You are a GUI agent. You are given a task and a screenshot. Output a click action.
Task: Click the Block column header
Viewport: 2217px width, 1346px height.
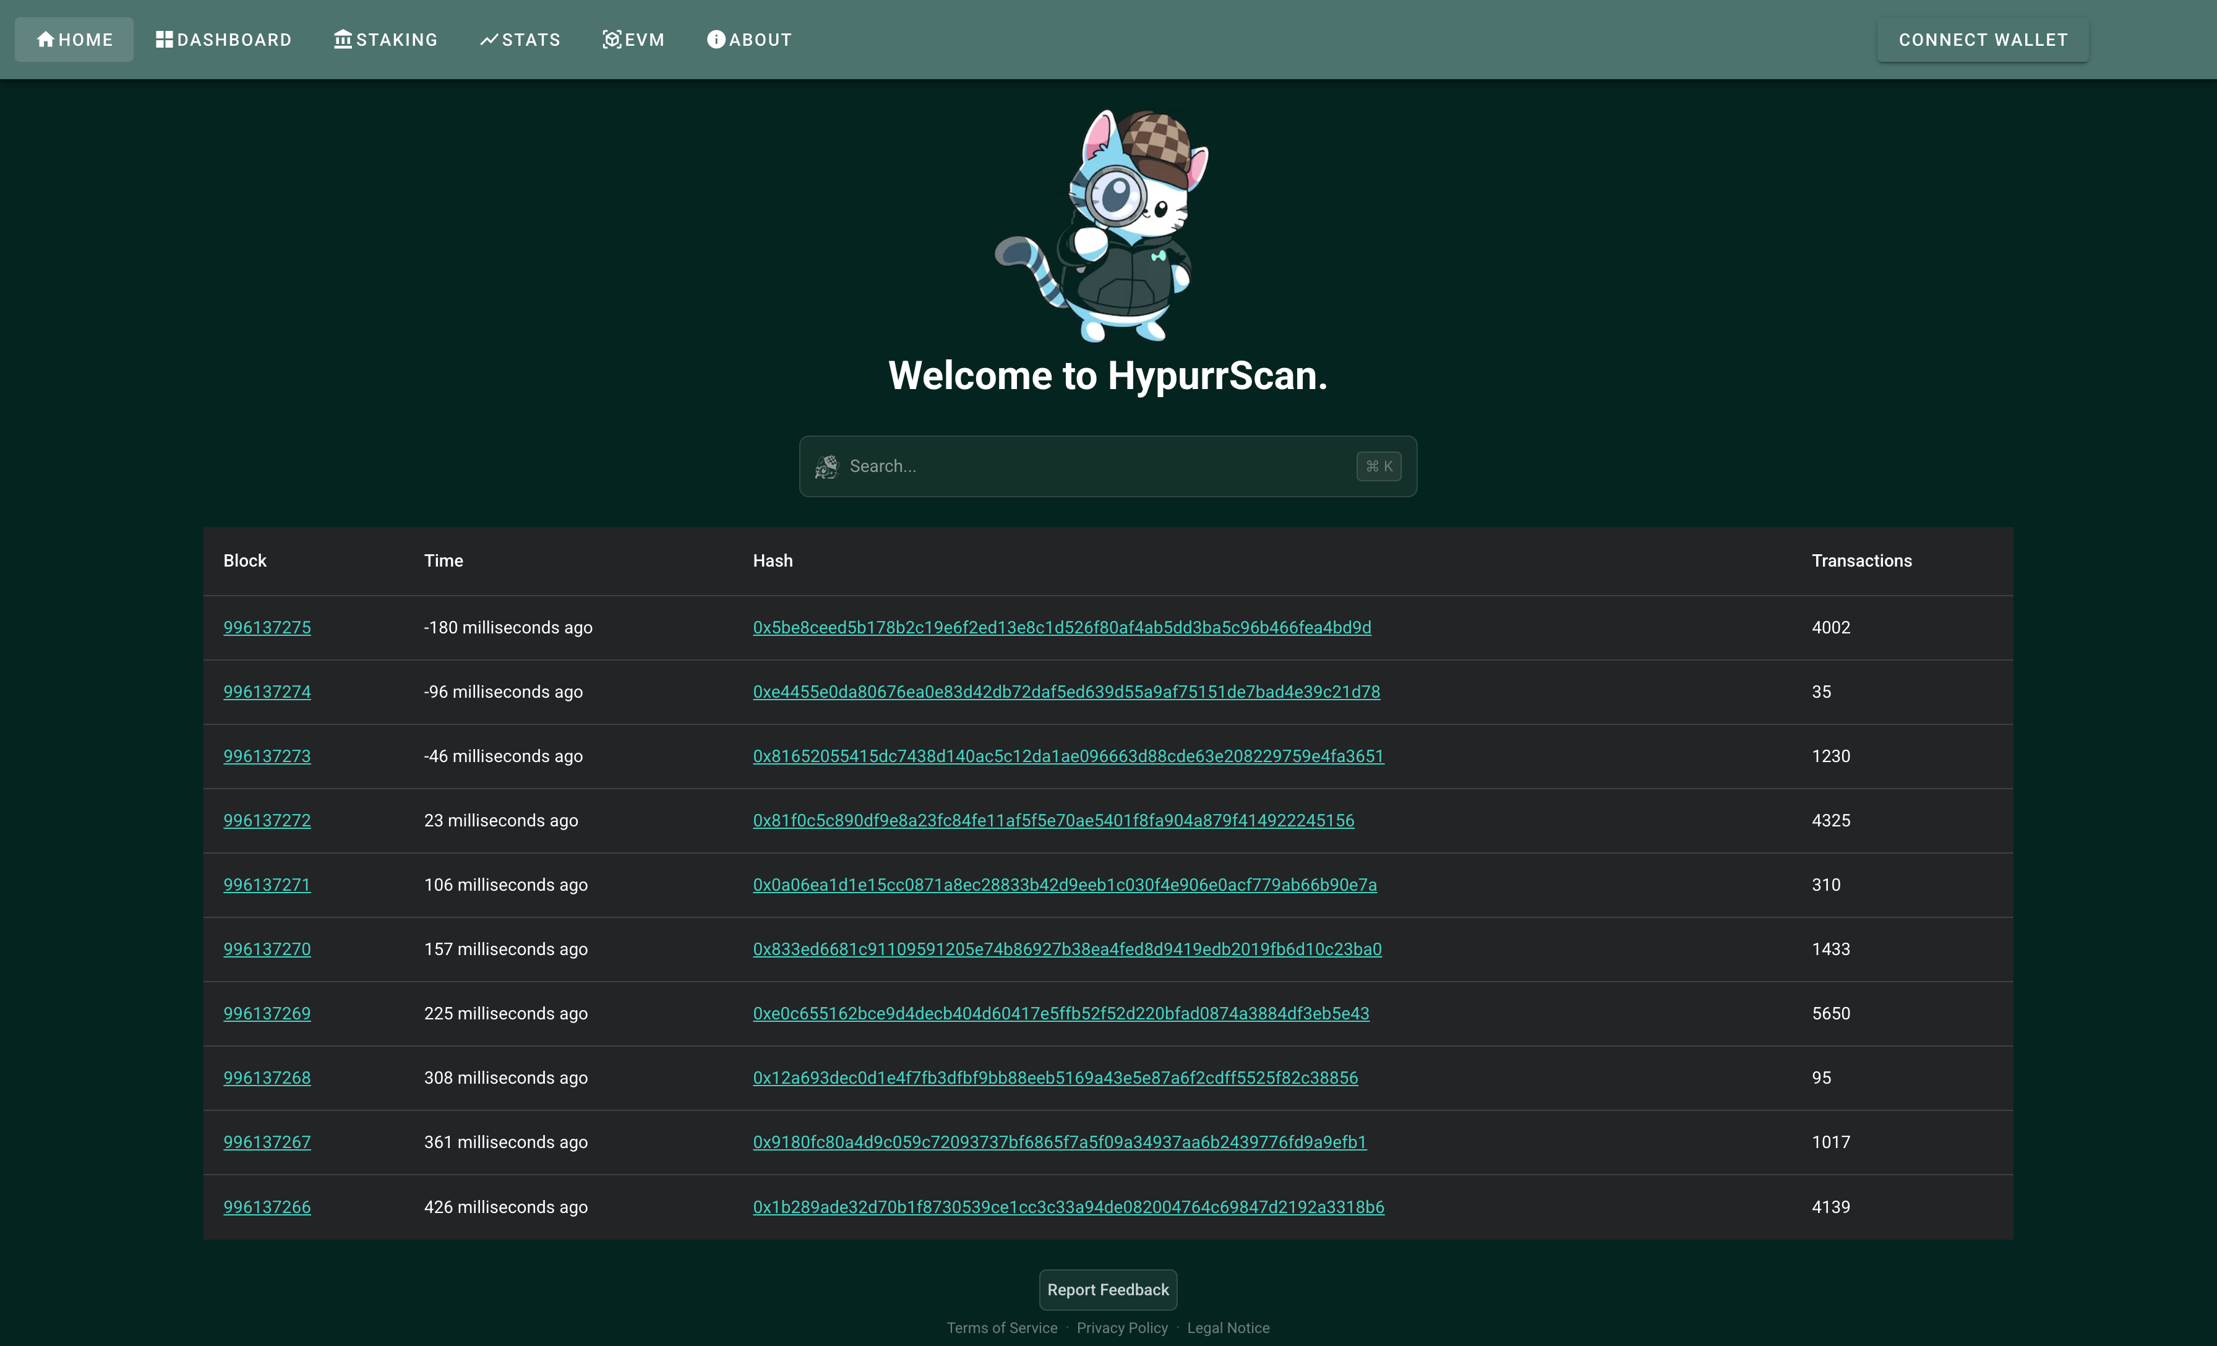[x=245, y=560]
